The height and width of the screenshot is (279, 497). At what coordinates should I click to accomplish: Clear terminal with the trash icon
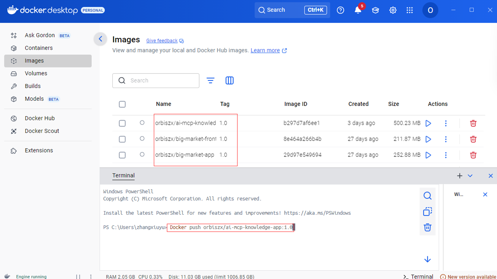(427, 227)
